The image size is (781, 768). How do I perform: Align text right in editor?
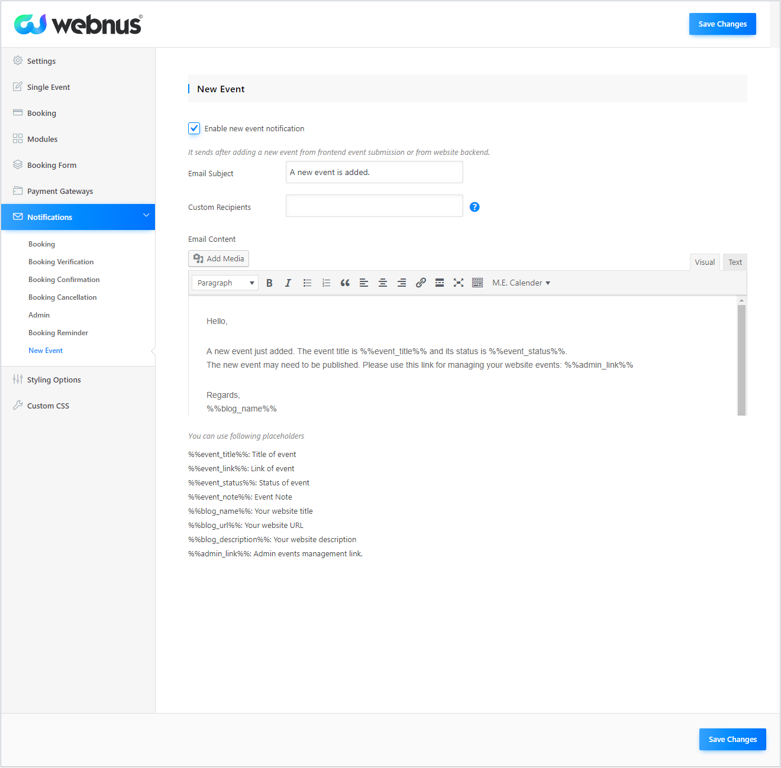click(x=402, y=283)
